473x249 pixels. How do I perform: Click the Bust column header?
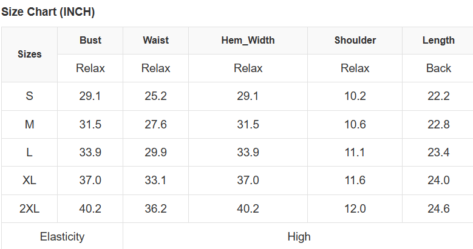click(x=90, y=41)
